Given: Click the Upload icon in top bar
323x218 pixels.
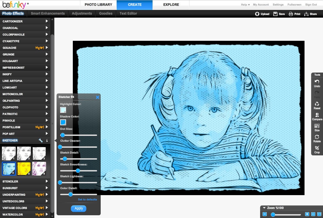Looking at the screenshot, I should (257, 14).
